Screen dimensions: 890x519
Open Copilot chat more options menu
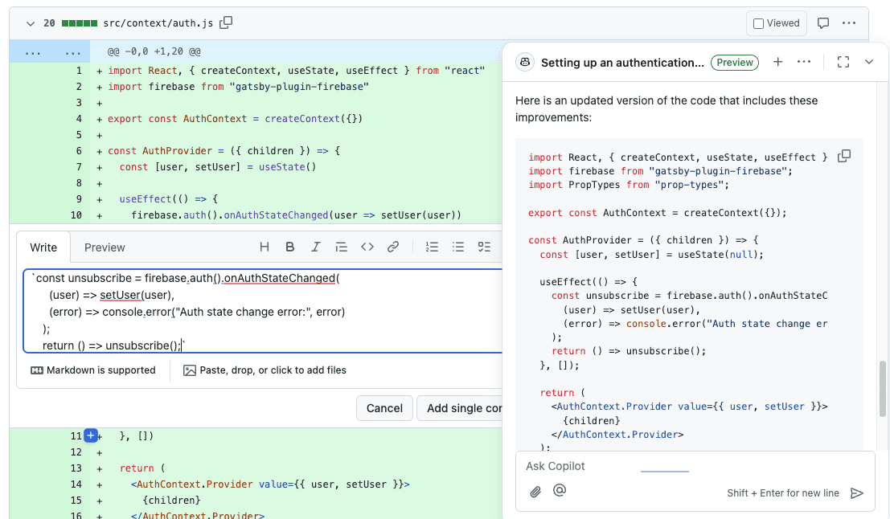[x=804, y=62]
